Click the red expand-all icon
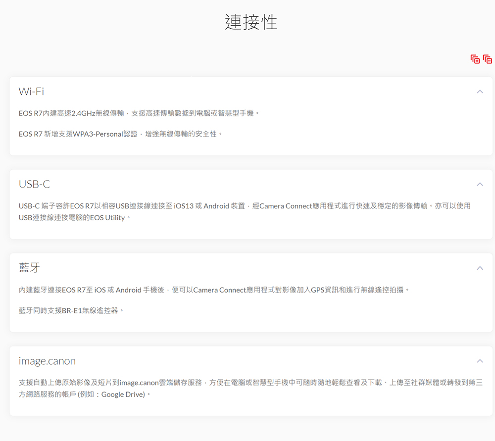The width and height of the screenshot is (495, 441). pos(475,59)
